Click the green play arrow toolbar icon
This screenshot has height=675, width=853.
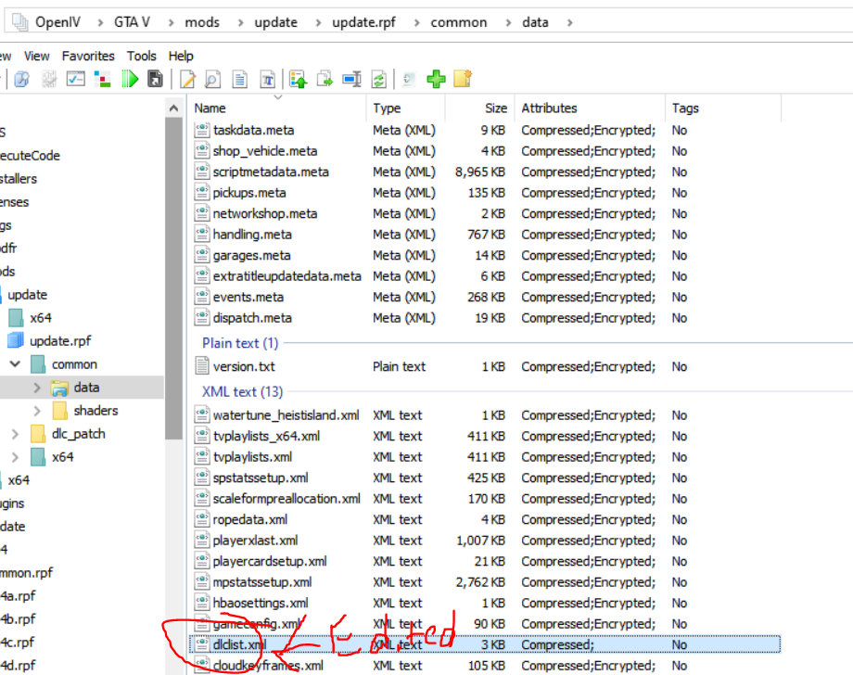[129, 80]
